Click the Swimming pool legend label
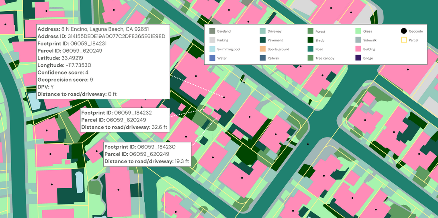The height and width of the screenshot is (218, 438). click(x=229, y=49)
